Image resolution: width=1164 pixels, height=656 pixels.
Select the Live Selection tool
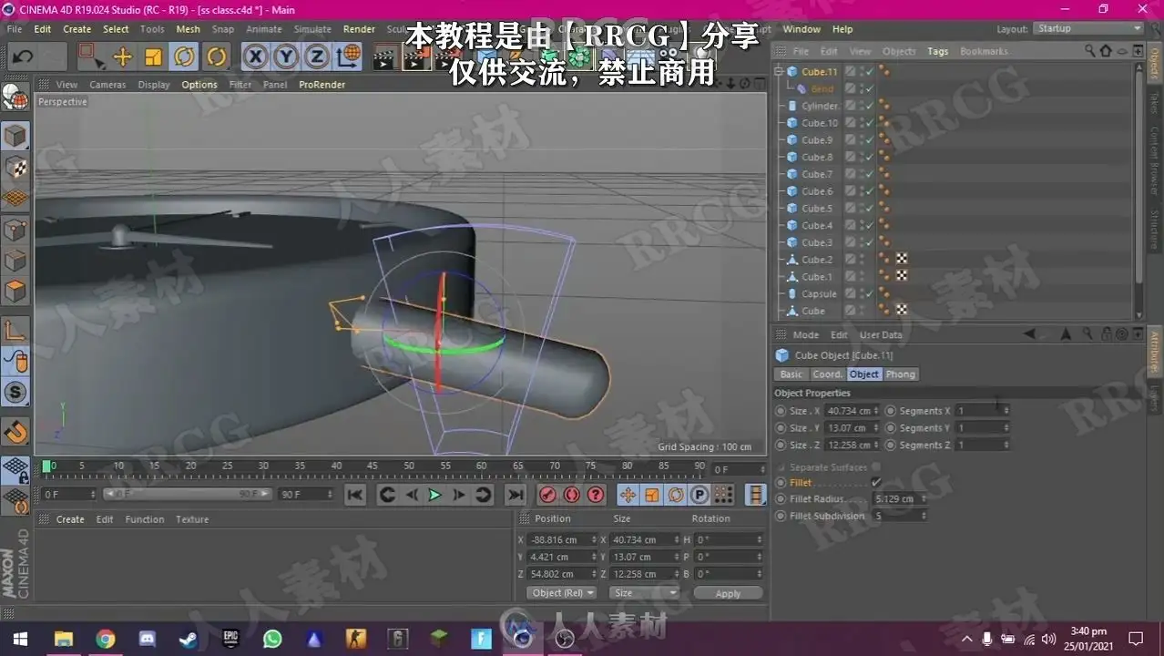(90, 56)
